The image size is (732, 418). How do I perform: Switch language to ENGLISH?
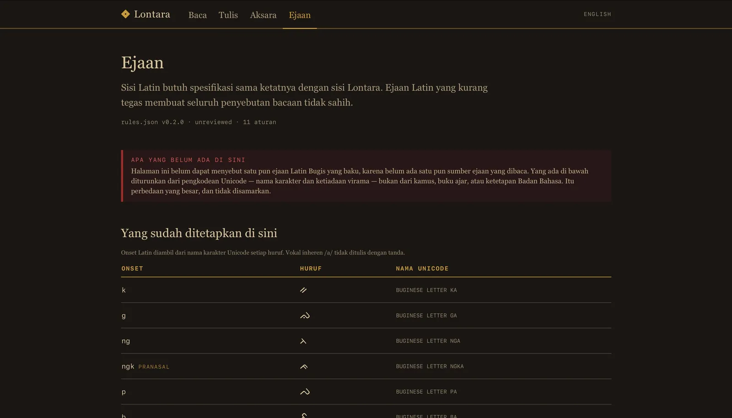pos(597,14)
